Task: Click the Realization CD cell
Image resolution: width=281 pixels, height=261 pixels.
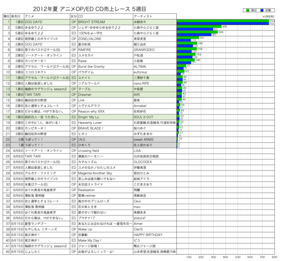Action: (105, 190)
